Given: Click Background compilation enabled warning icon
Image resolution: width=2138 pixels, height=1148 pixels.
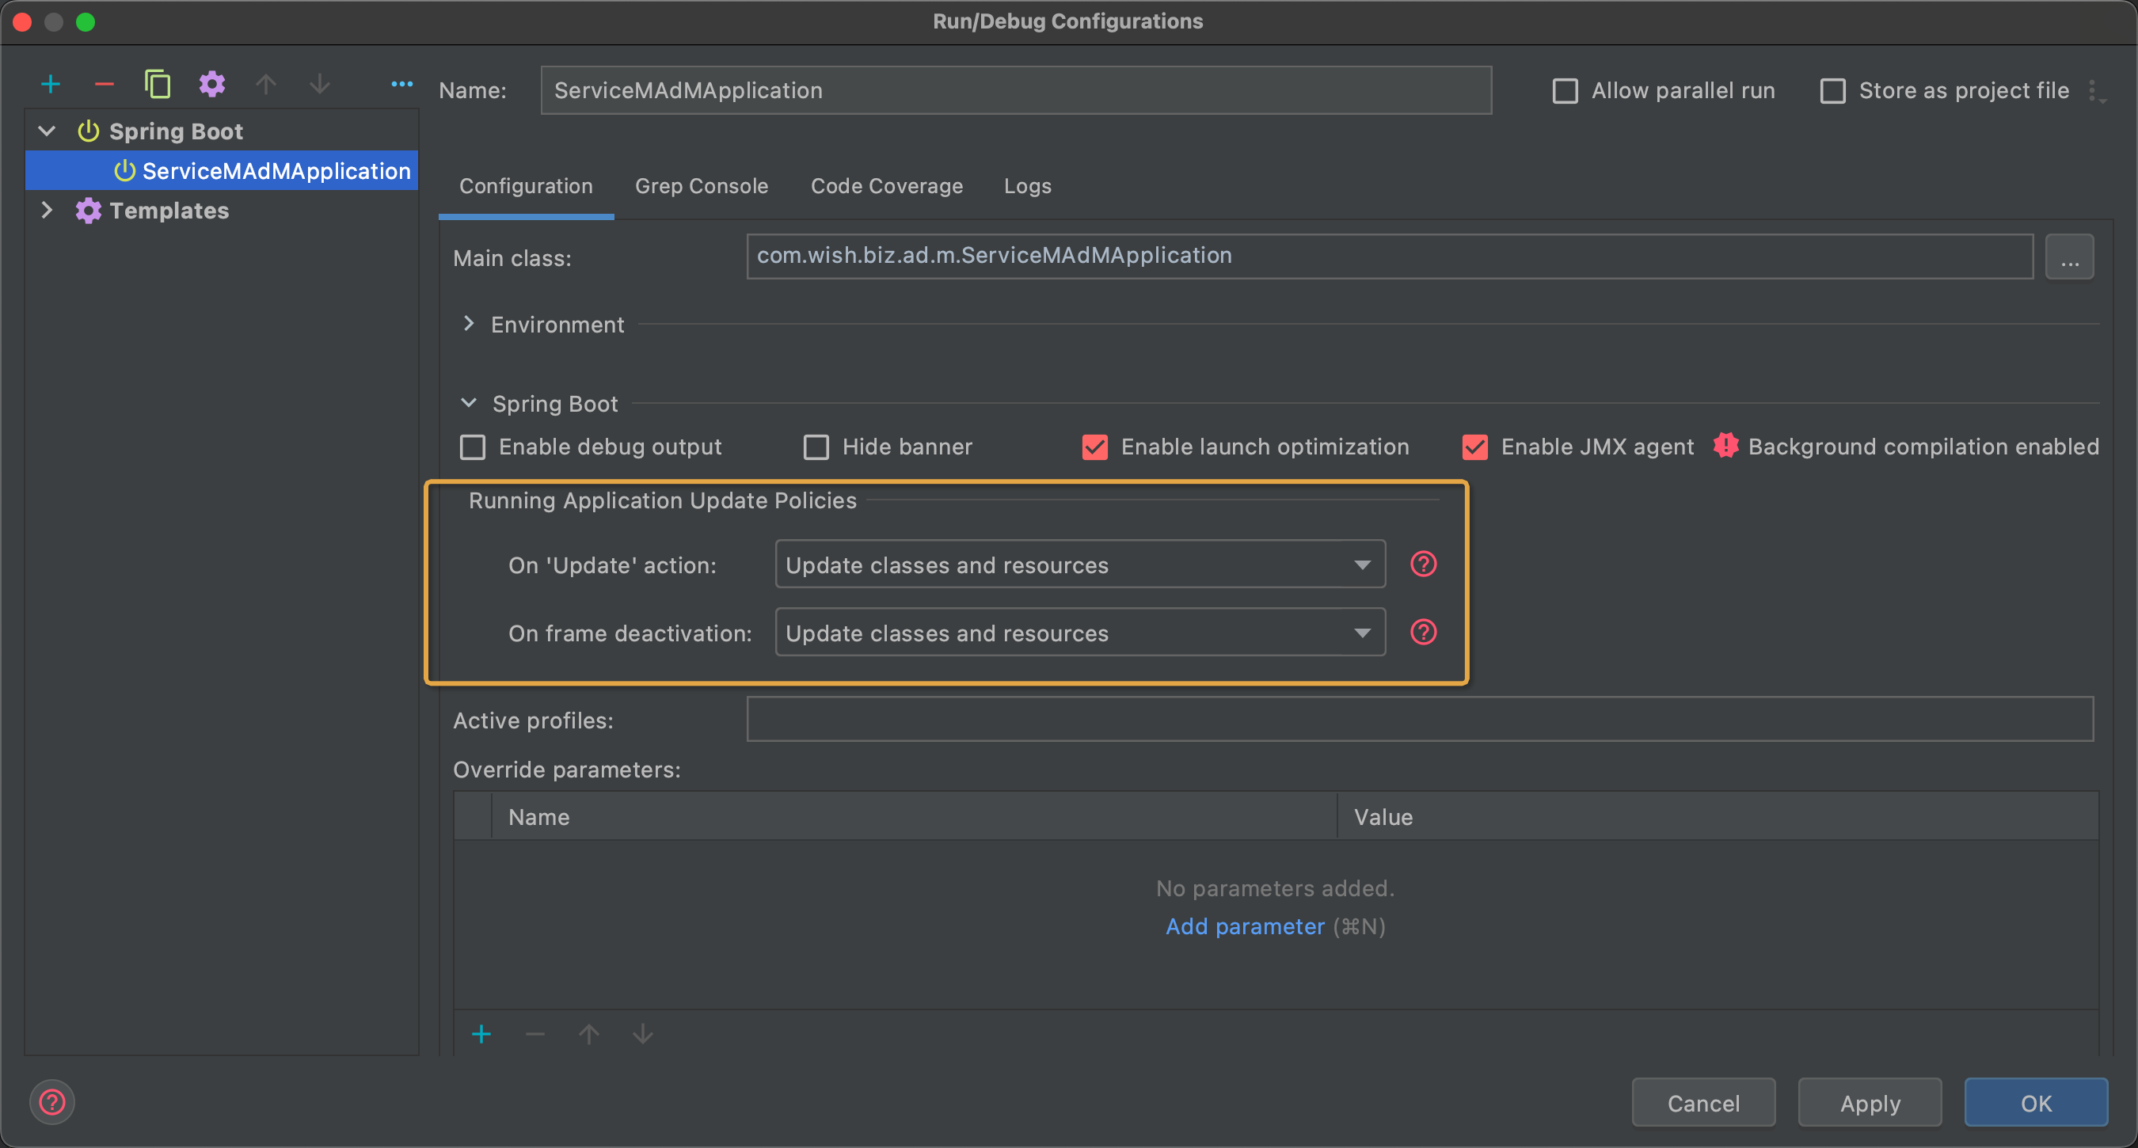Looking at the screenshot, I should point(1725,446).
